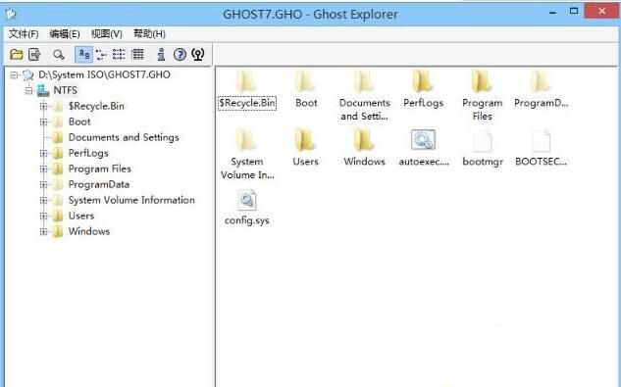Open the 视图(V) menu

[107, 34]
